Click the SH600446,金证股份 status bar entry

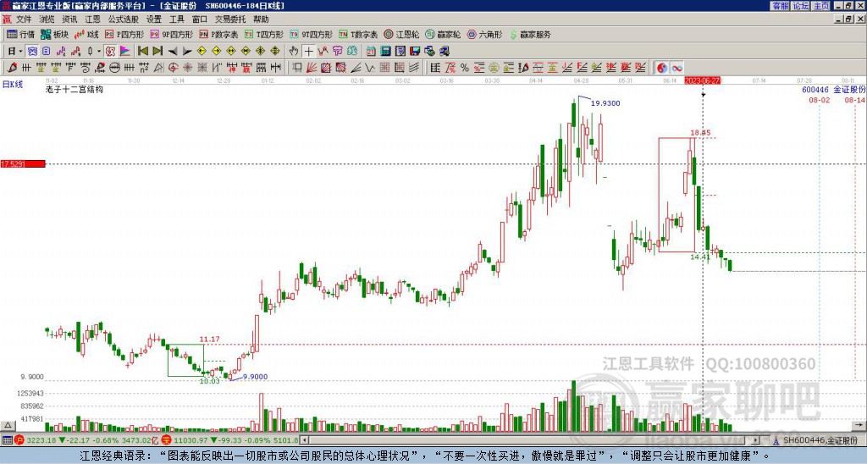820,440
